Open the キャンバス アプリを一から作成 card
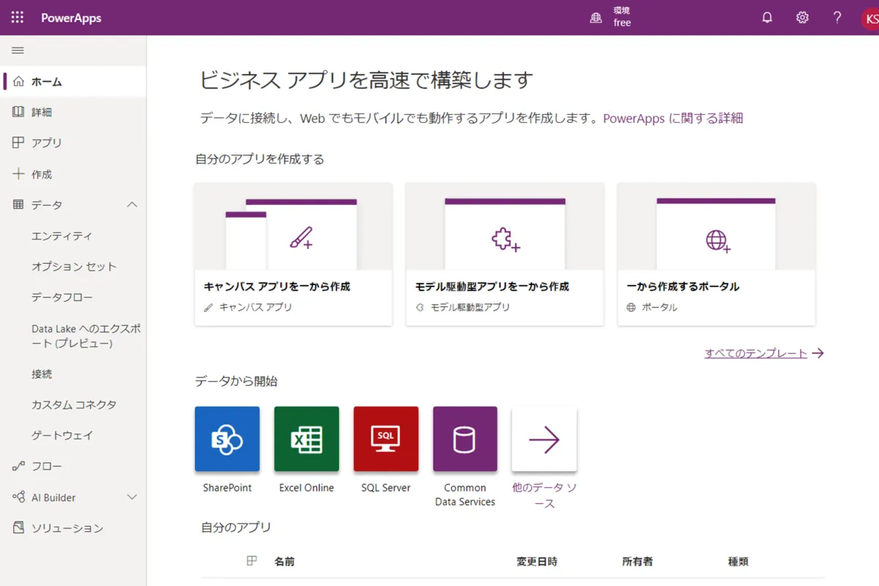Screen dimensions: 879x586 pyautogui.click(x=293, y=253)
